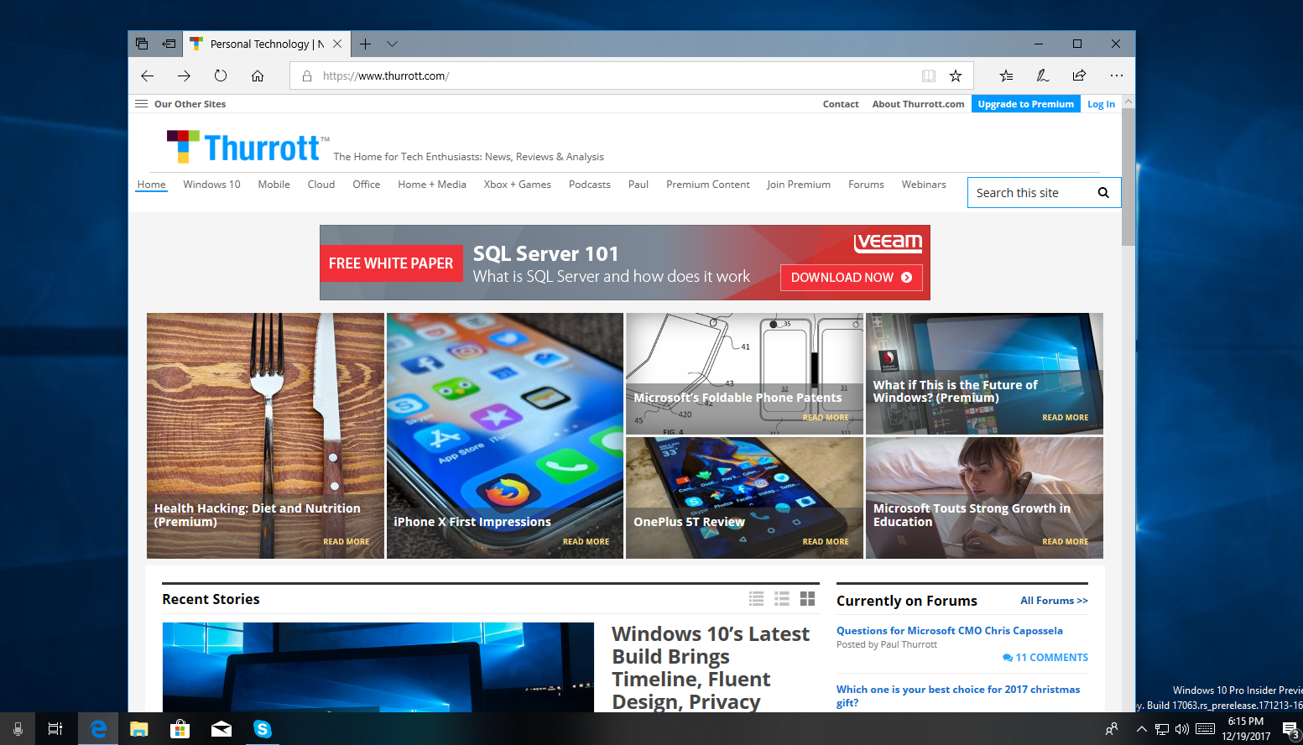Click the Share page icon
1303x745 pixels.
tap(1080, 76)
